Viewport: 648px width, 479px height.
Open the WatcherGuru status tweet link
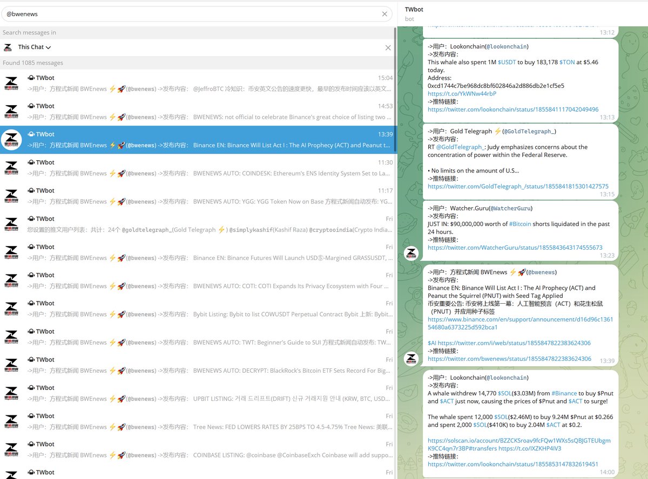[x=515, y=248]
